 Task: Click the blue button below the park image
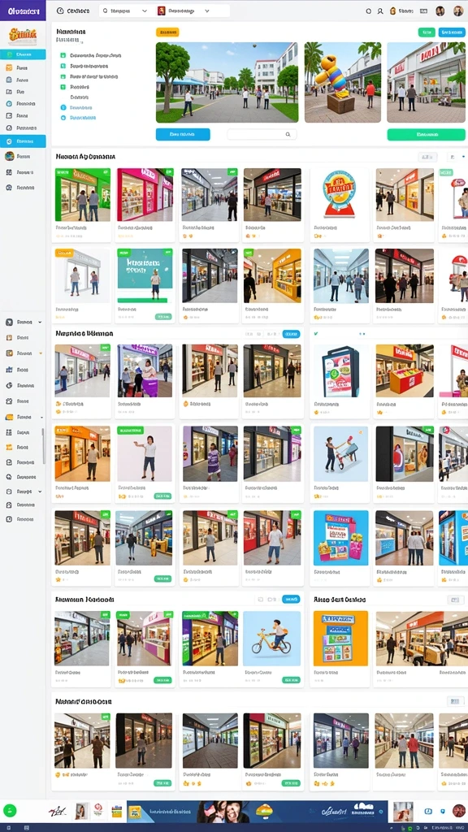[183, 134]
